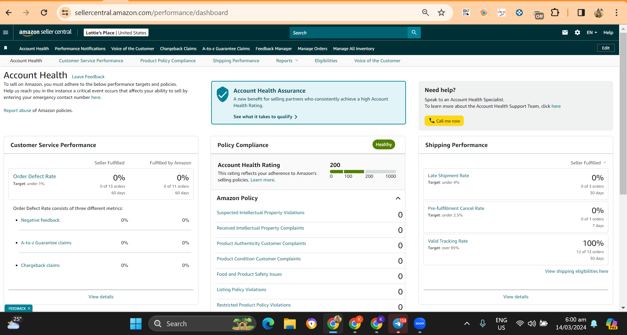Viewport: 627px width, 335px height.
Task: Open Zoom from the taskbar
Action: [x=420, y=324]
